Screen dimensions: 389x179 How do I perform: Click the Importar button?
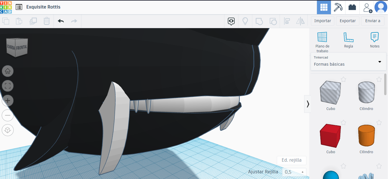323,21
